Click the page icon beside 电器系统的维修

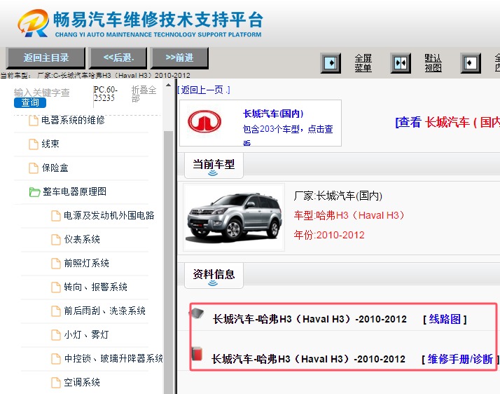34,121
